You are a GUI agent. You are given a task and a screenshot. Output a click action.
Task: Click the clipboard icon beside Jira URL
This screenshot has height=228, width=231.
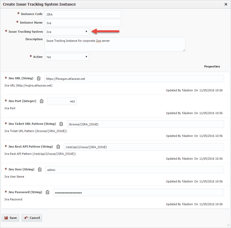click(x=39, y=78)
